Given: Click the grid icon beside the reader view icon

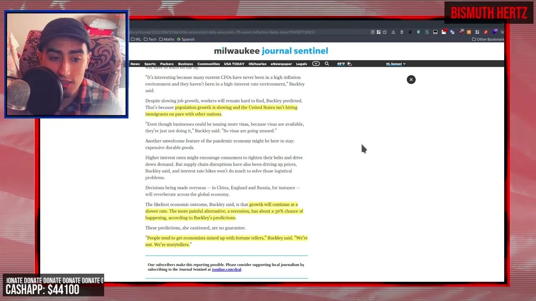Looking at the screenshot, I should click(x=379, y=32).
